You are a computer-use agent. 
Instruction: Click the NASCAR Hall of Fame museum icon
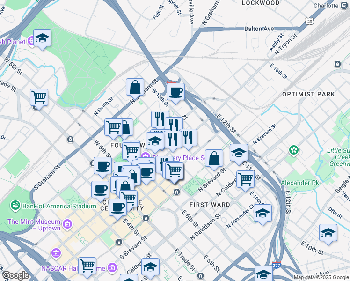[112, 268]
